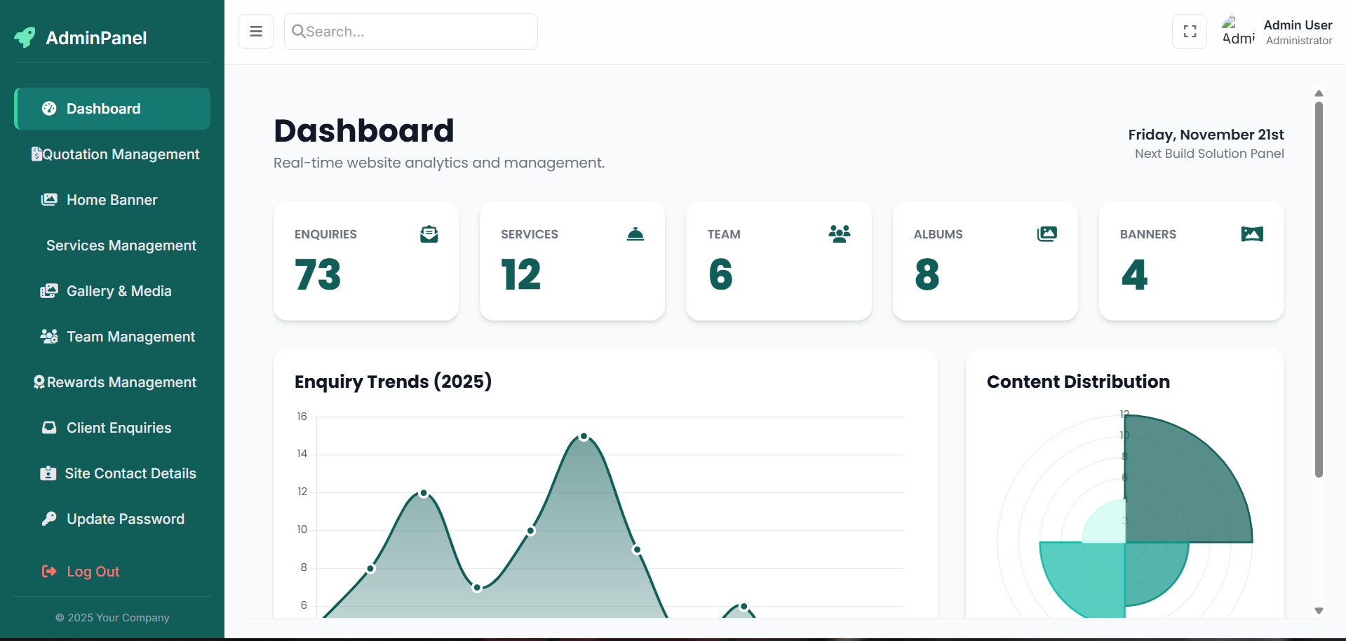The image size is (1346, 641).
Task: Click the fullscreen toggle icon
Action: pos(1190,32)
